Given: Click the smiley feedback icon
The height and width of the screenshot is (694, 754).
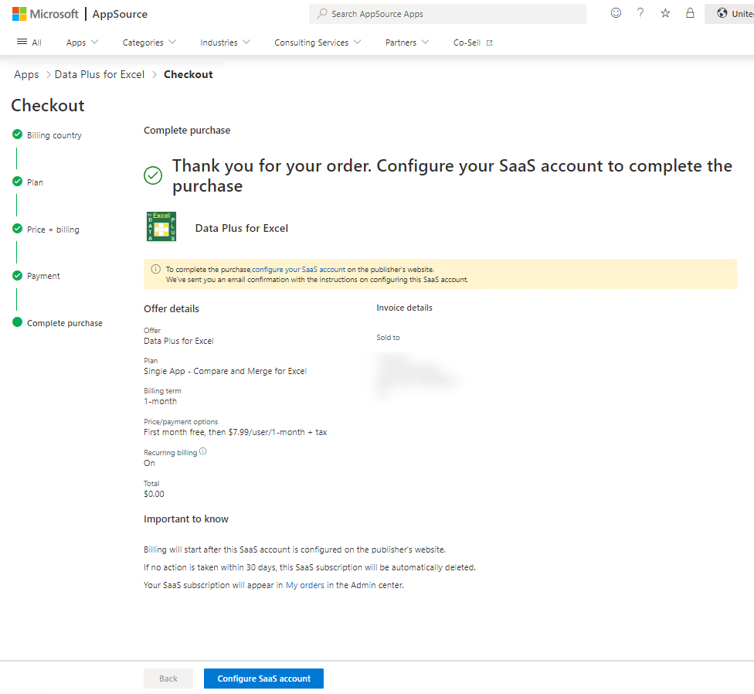Looking at the screenshot, I should pos(616,13).
